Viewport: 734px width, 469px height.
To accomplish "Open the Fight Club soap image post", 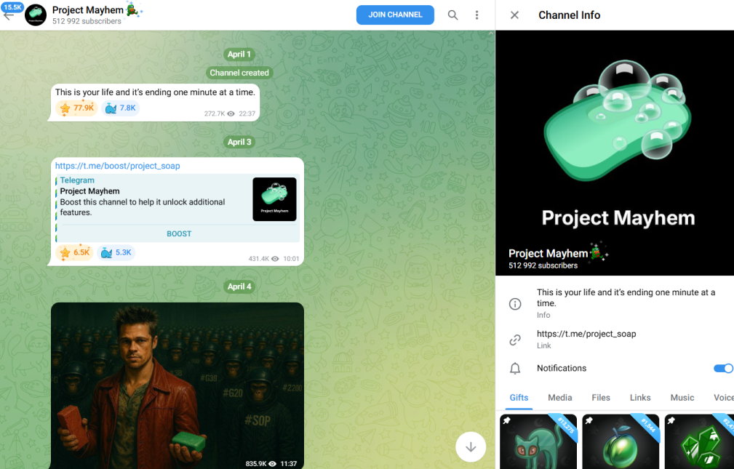I will pos(177,385).
